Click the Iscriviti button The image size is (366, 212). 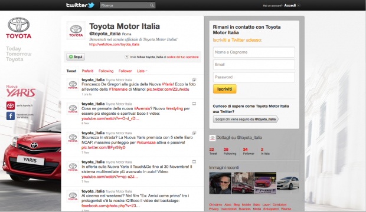coord(224,89)
